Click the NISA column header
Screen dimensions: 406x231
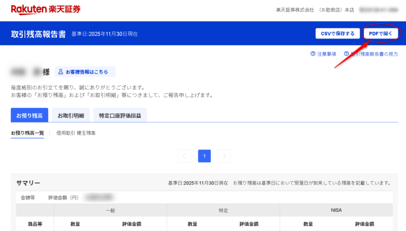tap(336, 210)
